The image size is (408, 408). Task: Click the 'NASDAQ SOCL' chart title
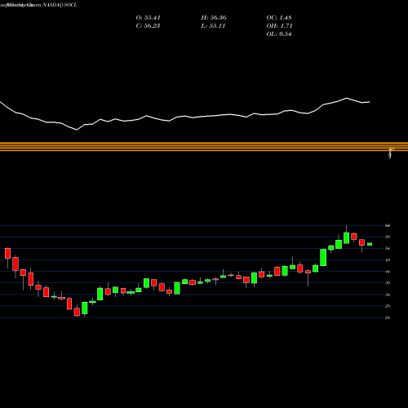(x=59, y=5)
